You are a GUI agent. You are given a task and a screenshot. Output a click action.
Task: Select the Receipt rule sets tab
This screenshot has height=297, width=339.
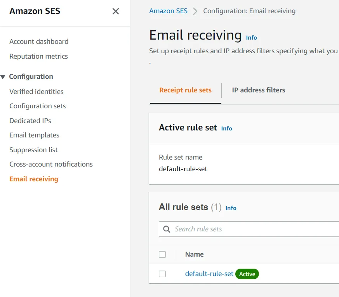click(185, 90)
